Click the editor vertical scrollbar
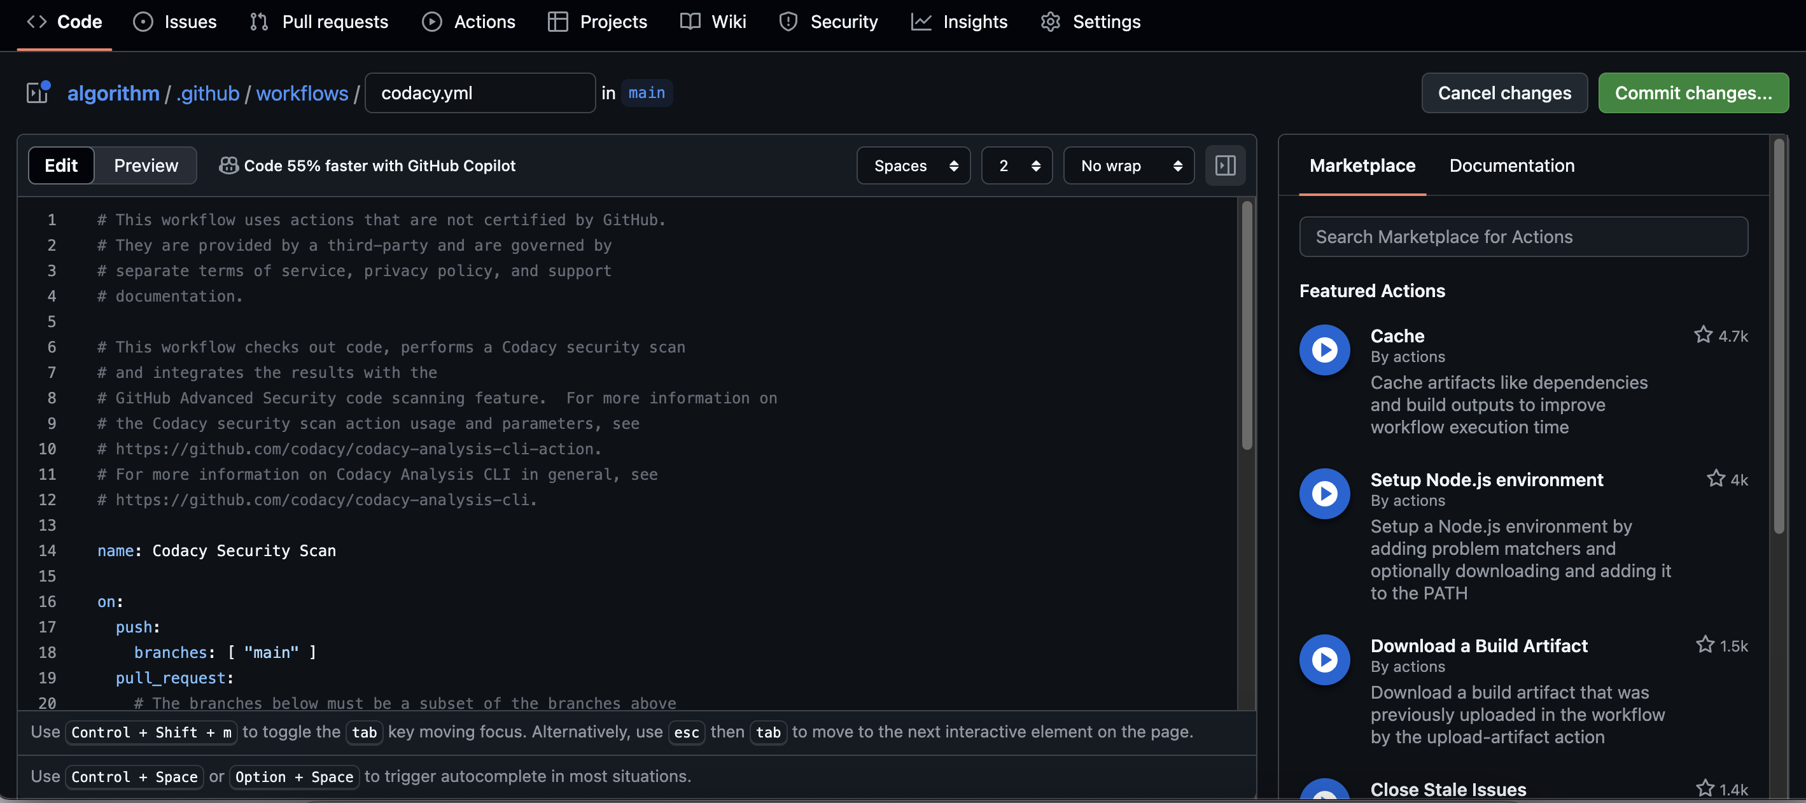 1247,326
